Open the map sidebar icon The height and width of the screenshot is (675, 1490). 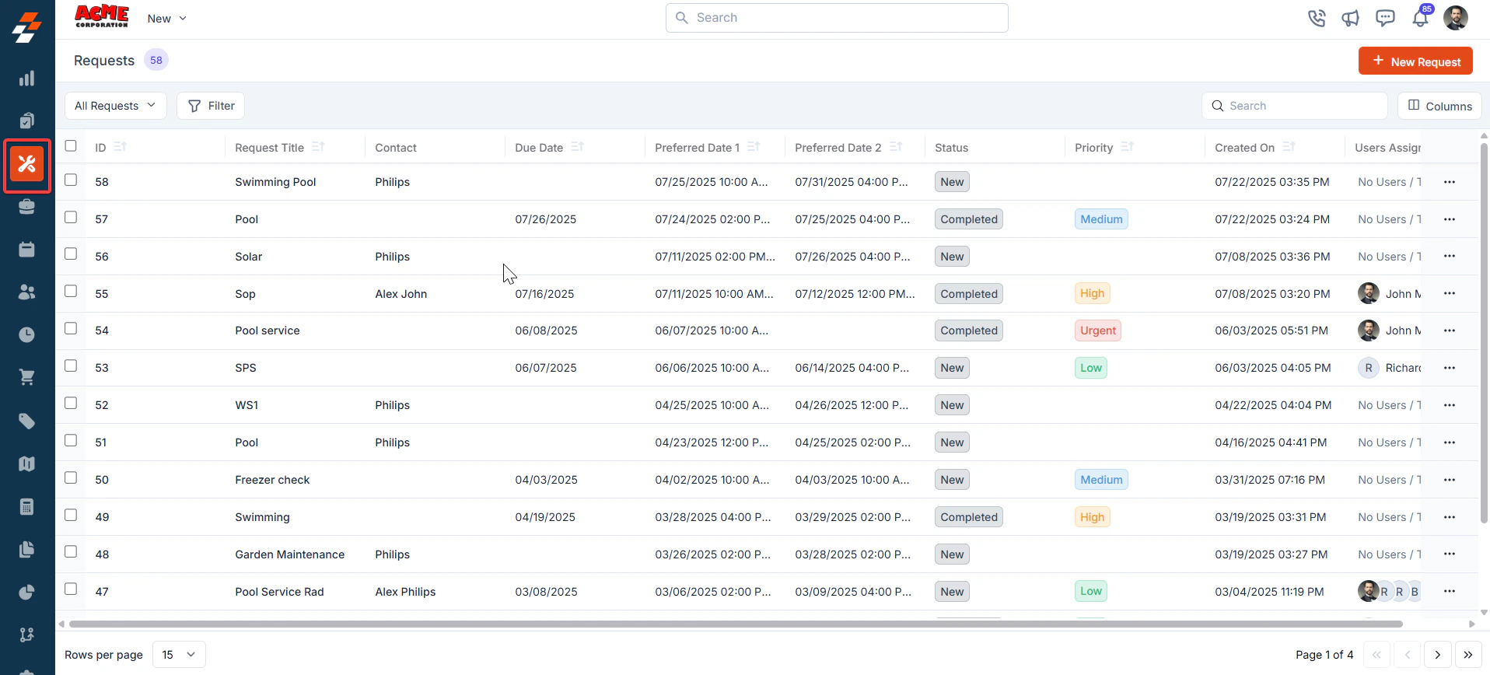[x=26, y=463]
